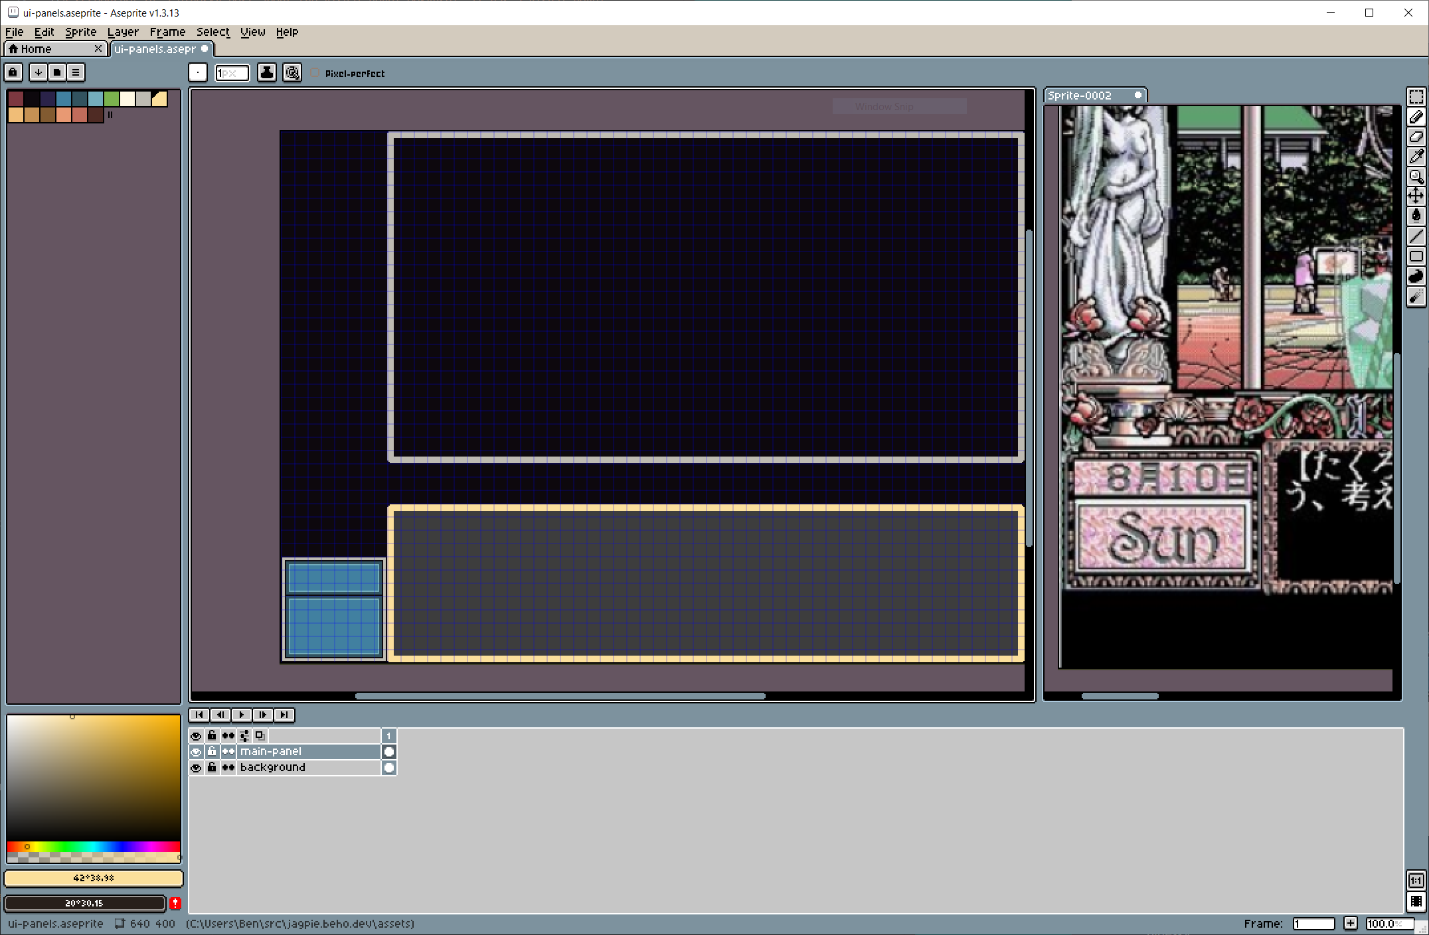The width and height of the screenshot is (1429, 935).
Task: Activate the Zoom tool
Action: click(1417, 177)
